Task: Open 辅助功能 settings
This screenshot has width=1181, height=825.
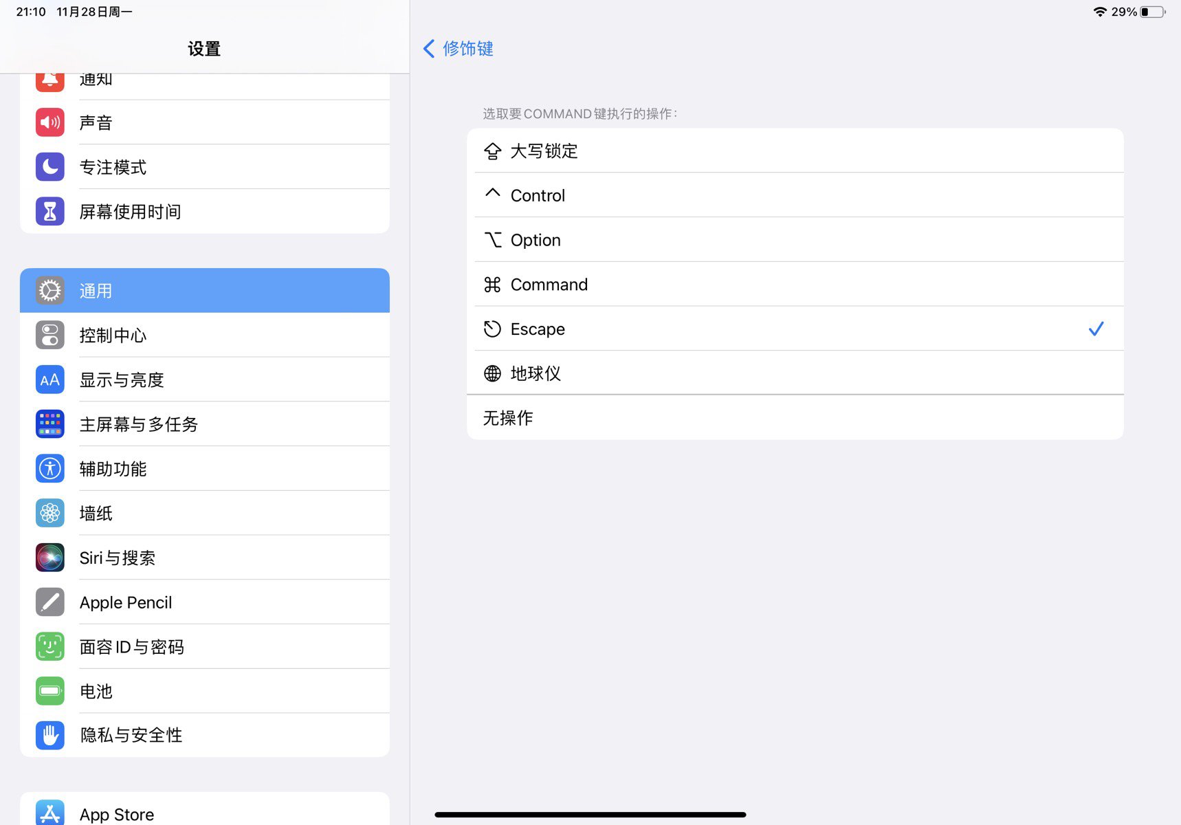Action: coord(205,469)
